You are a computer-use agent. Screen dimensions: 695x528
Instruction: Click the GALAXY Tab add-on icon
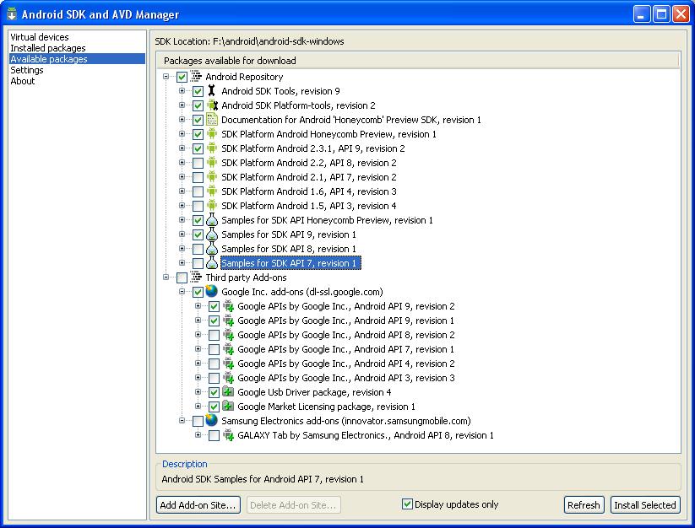(x=228, y=435)
